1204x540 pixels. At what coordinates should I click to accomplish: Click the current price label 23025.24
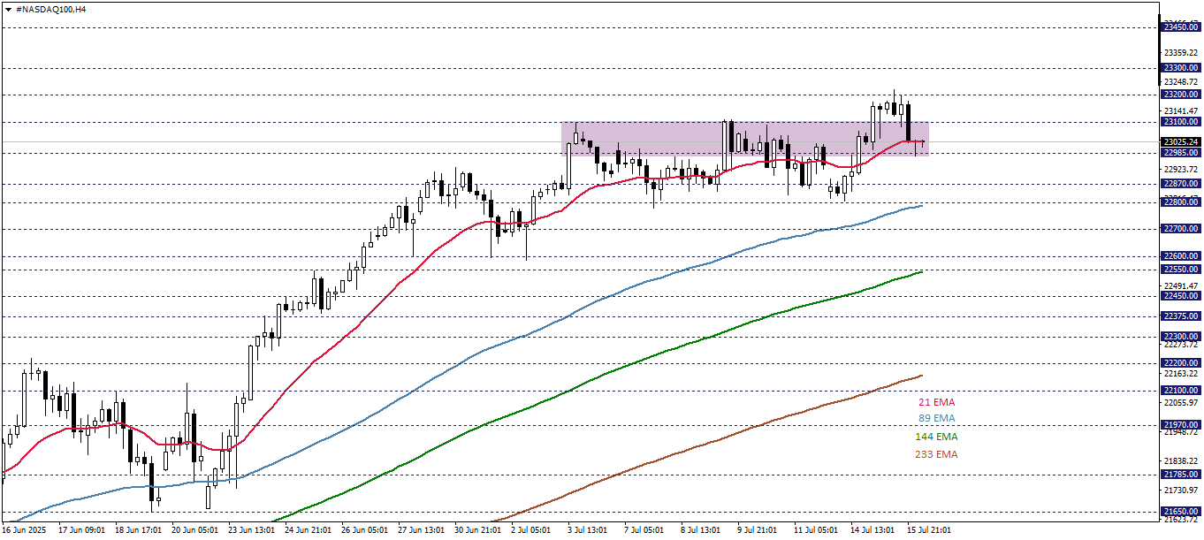point(1181,142)
